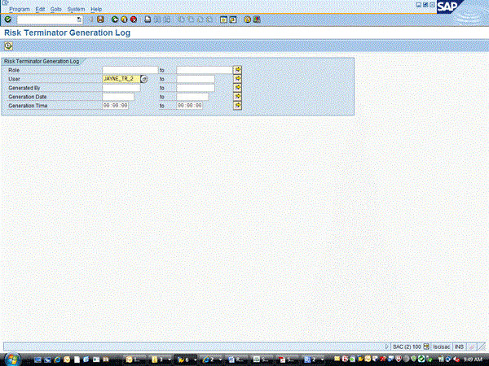The width and height of the screenshot is (489, 366).
Task: Click the Generated By input field
Action: 121,88
